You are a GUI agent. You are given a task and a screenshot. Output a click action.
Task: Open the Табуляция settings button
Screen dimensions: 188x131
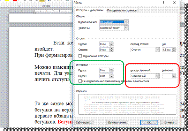(84, 123)
